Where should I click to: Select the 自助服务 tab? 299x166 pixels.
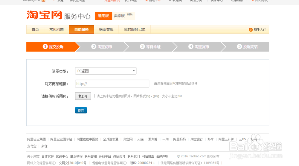point(81,30)
